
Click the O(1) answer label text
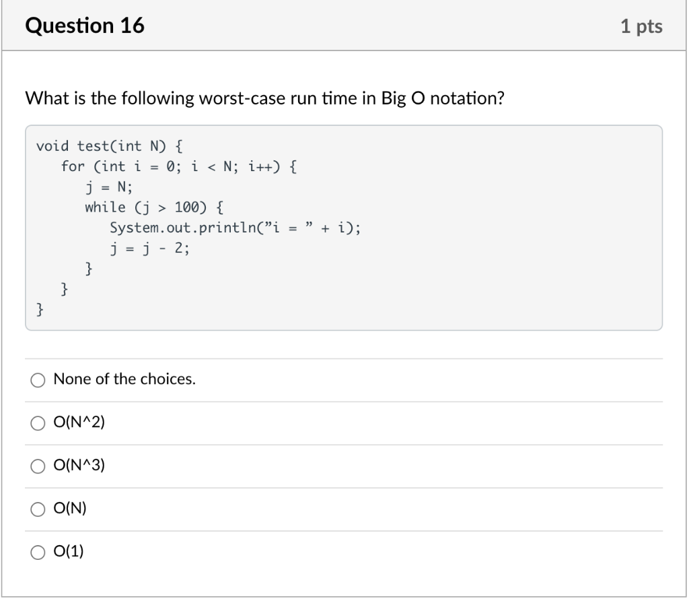tap(69, 552)
